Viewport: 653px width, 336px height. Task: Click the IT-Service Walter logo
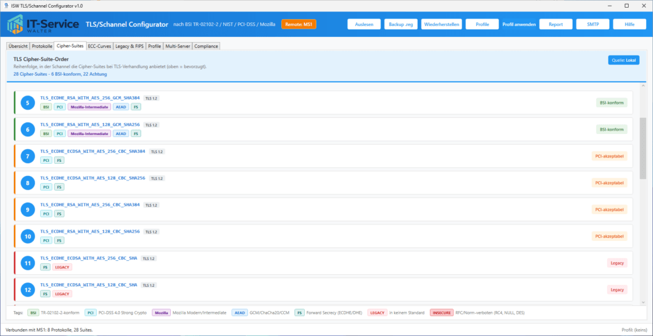(x=43, y=25)
